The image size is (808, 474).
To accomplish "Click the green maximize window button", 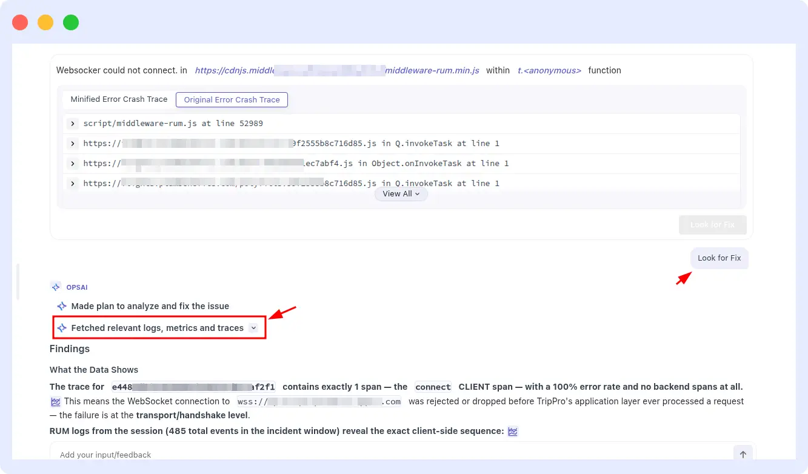I will 71,22.
